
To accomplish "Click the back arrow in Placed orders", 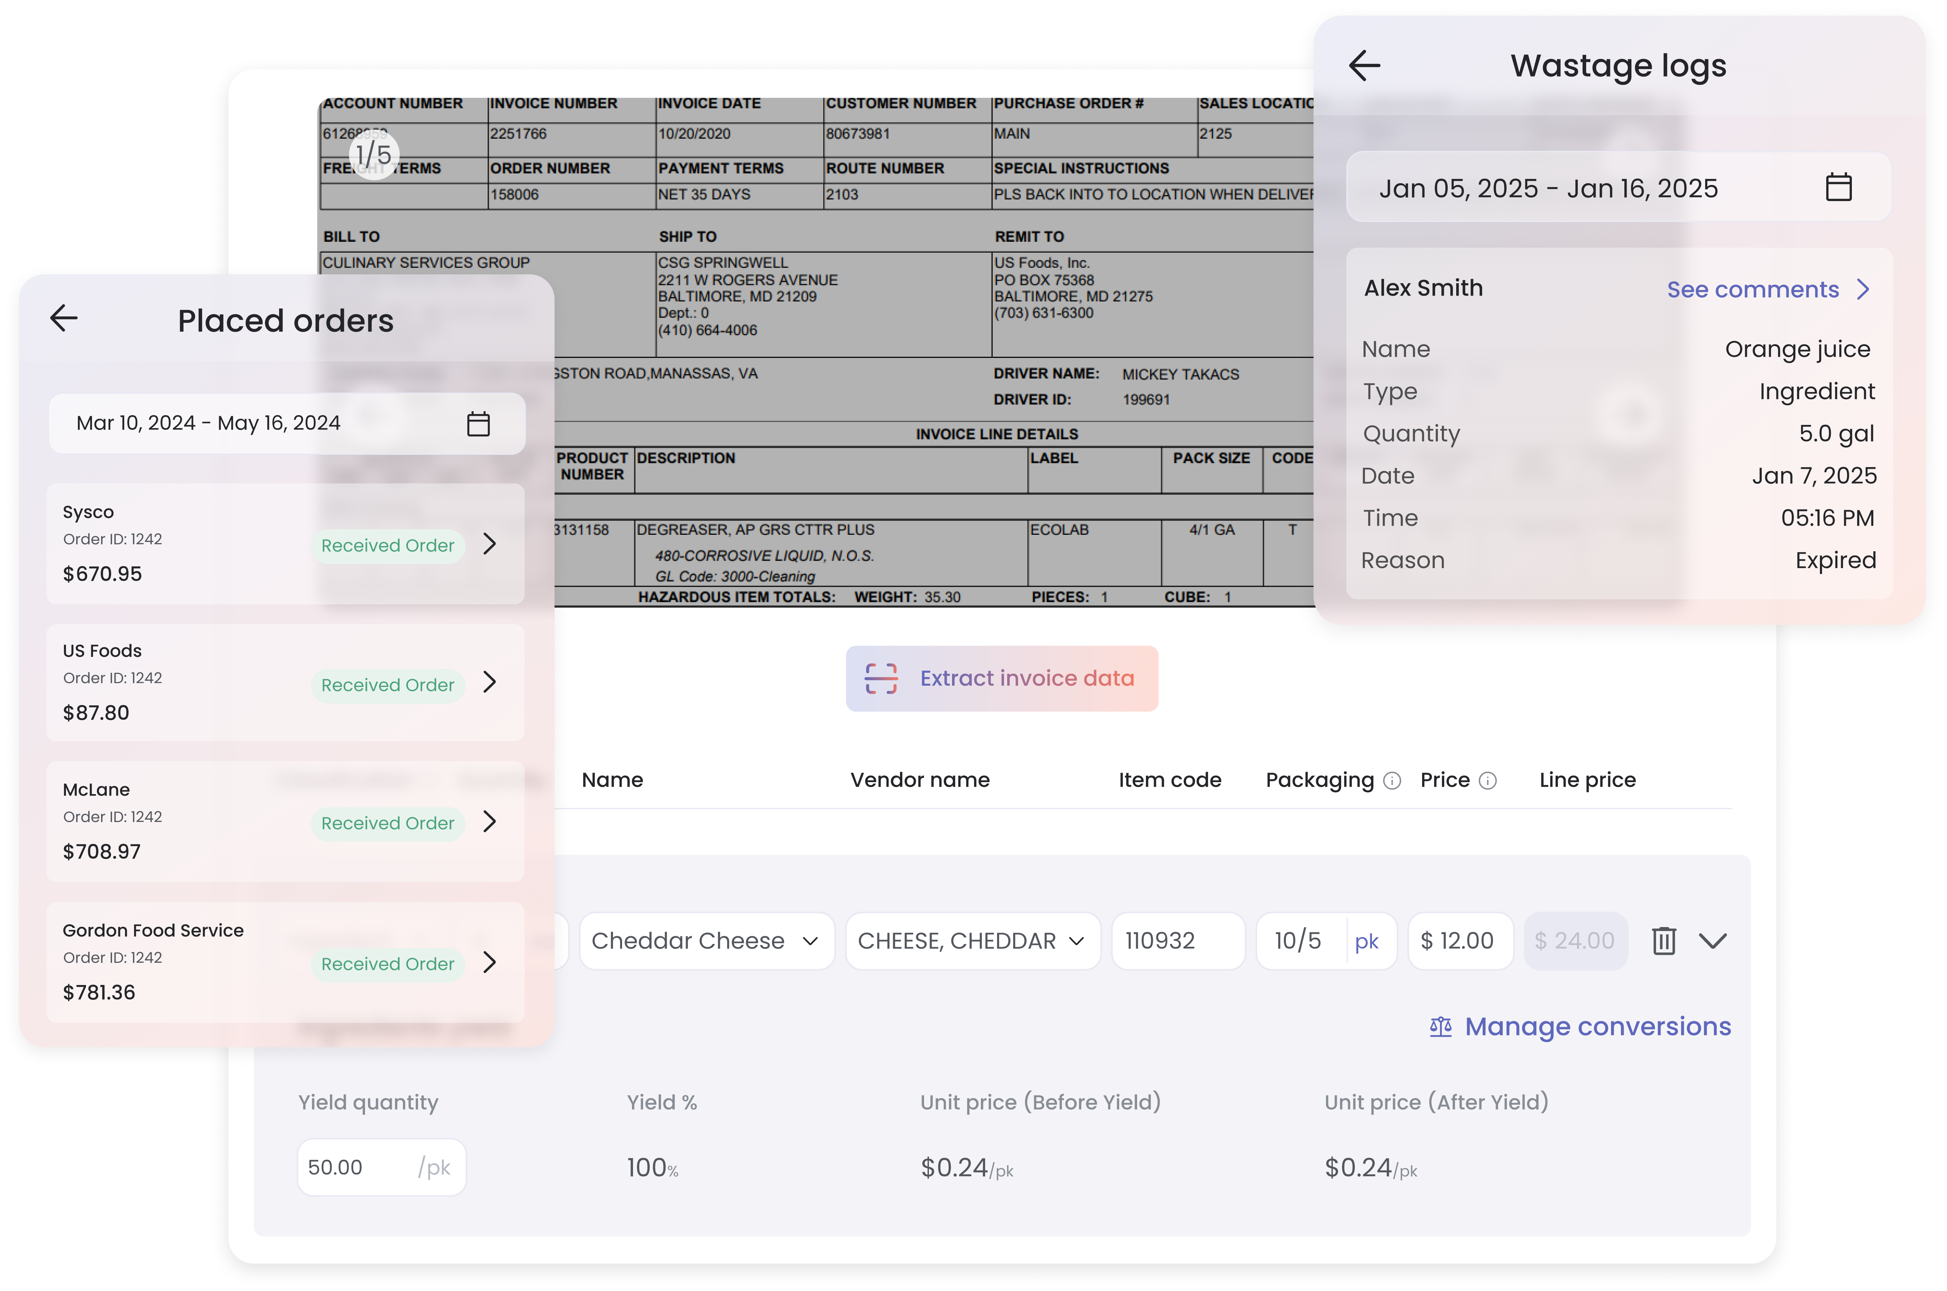I will coord(64,319).
